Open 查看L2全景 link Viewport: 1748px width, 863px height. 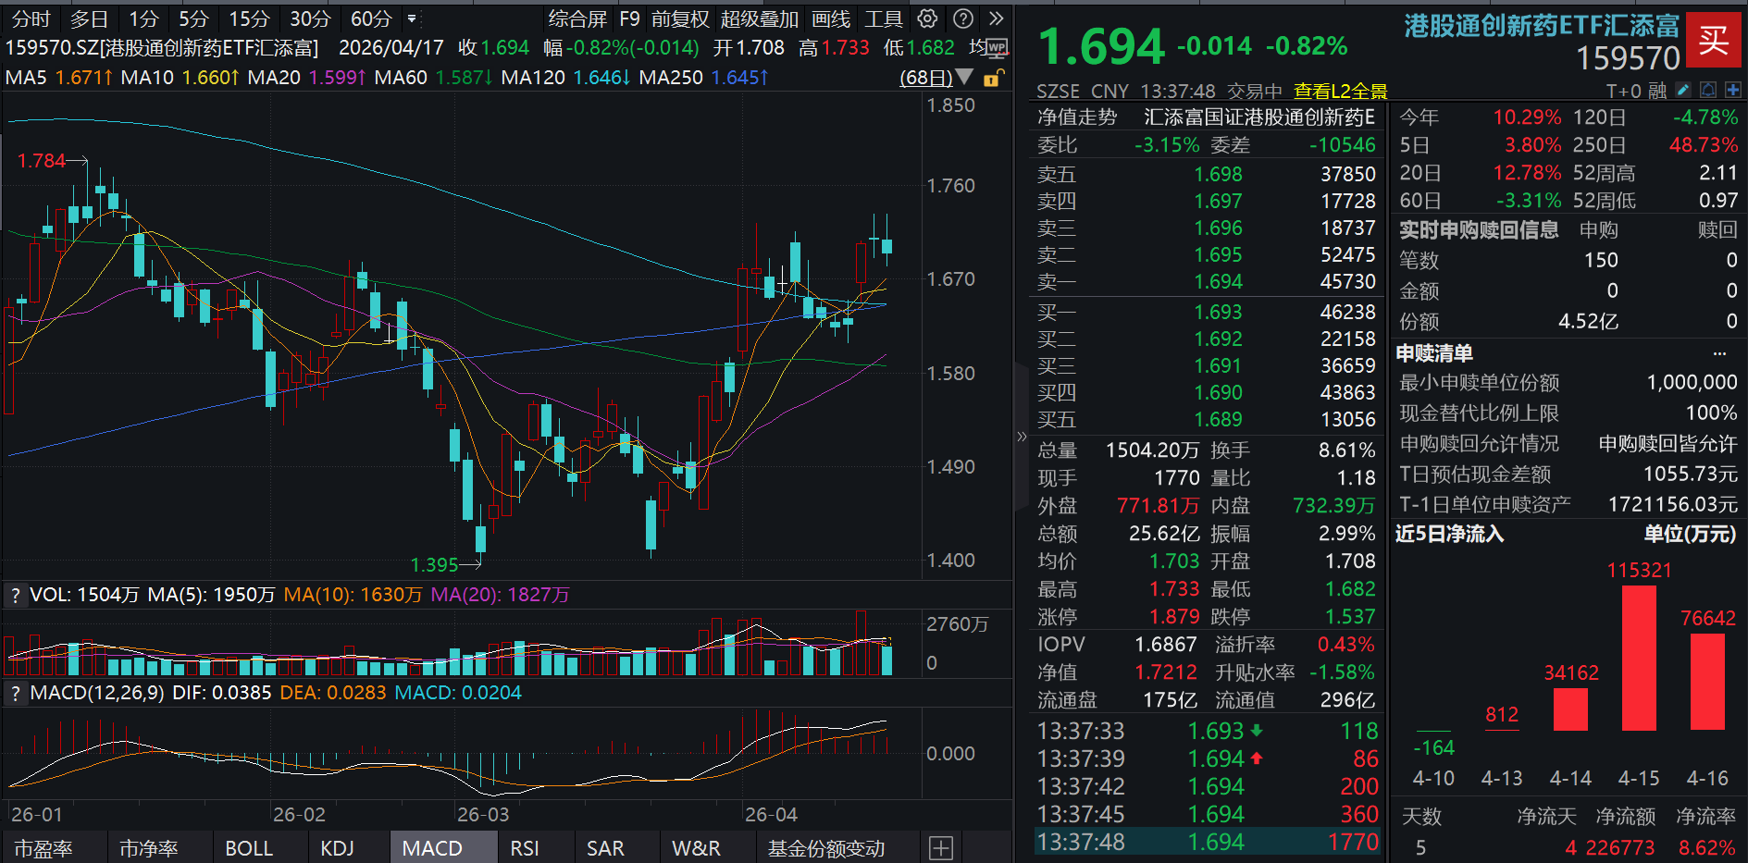point(1340,91)
